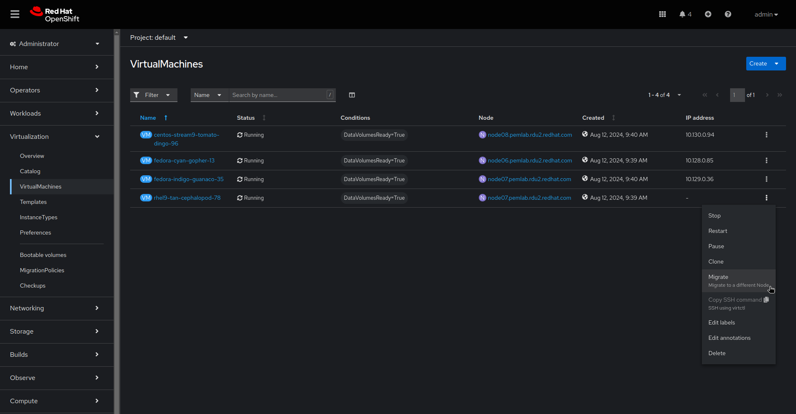Open kebab menu for fedora-indigo-guanaco-35 row
Viewport: 796px width, 414px height.
(767, 179)
